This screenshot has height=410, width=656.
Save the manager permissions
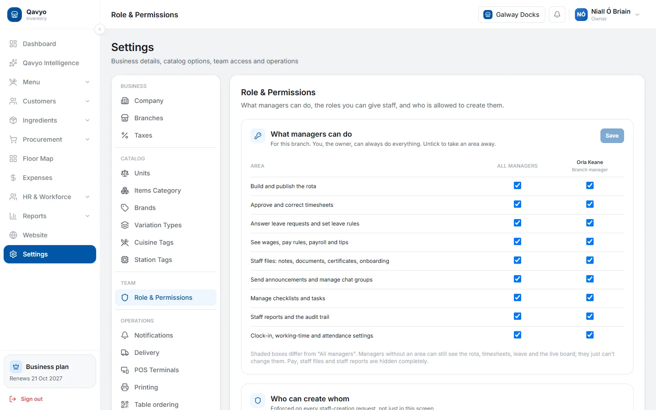pyautogui.click(x=612, y=136)
